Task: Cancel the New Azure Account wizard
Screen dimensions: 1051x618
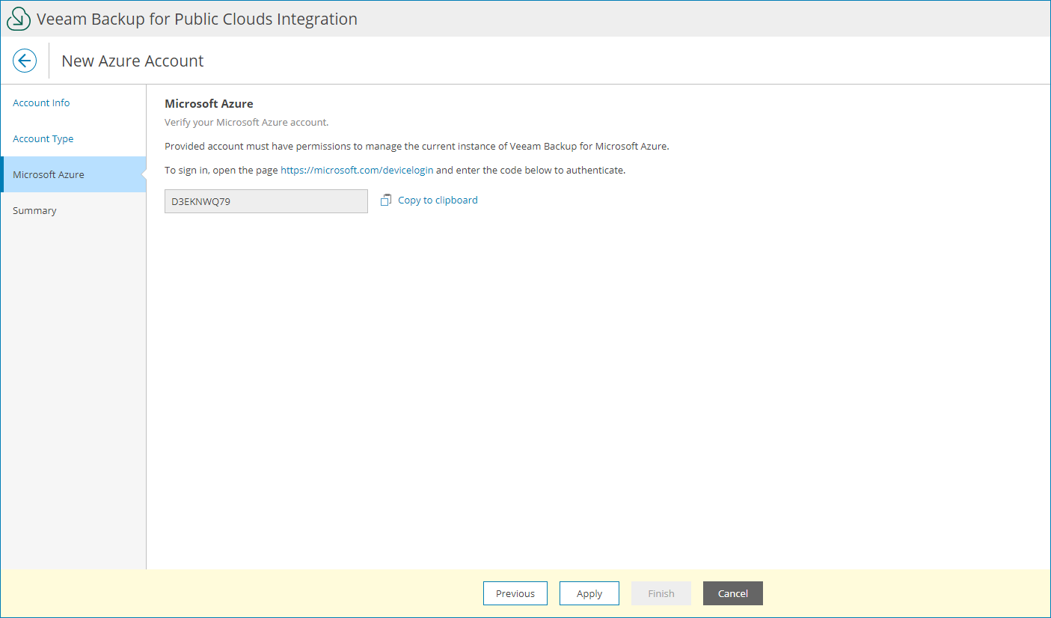Action: (732, 593)
